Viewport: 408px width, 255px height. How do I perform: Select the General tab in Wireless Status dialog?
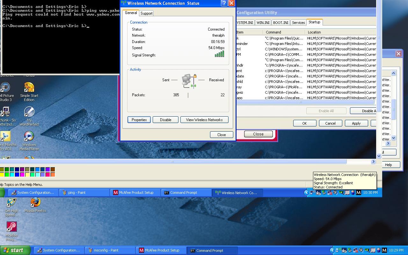click(x=131, y=13)
